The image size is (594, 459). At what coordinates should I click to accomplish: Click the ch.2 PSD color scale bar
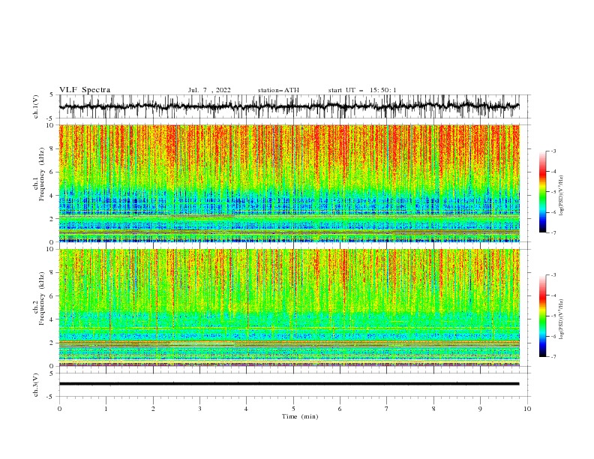[x=542, y=316]
